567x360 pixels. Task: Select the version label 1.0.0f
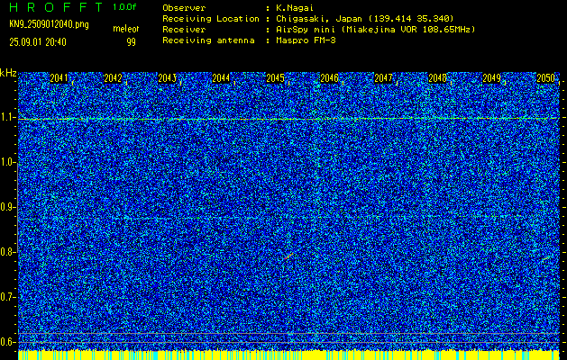[x=124, y=7]
